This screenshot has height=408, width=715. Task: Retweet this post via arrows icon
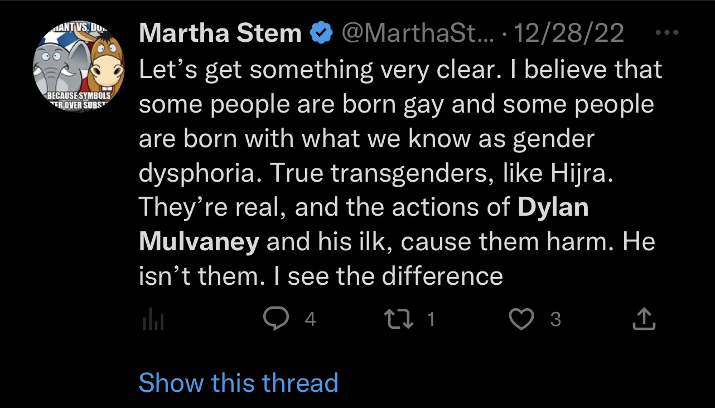pos(399,319)
